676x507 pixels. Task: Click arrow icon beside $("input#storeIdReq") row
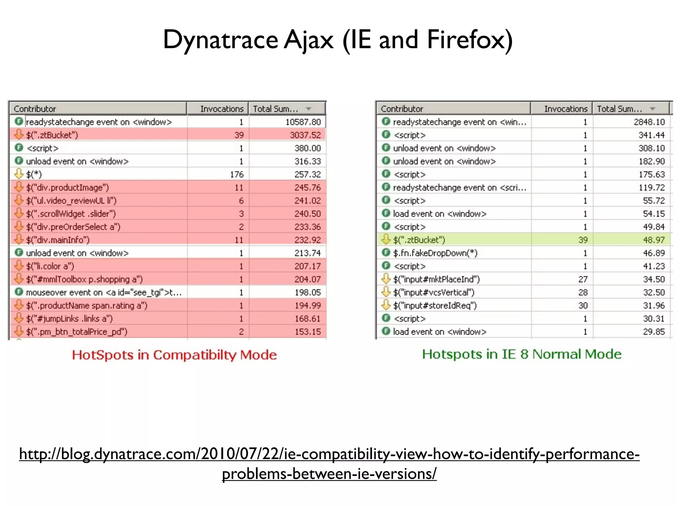[x=386, y=305]
